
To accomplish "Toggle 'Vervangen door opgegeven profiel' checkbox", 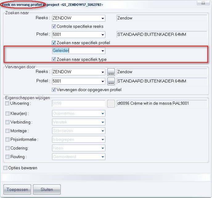I will click(x=54, y=90).
